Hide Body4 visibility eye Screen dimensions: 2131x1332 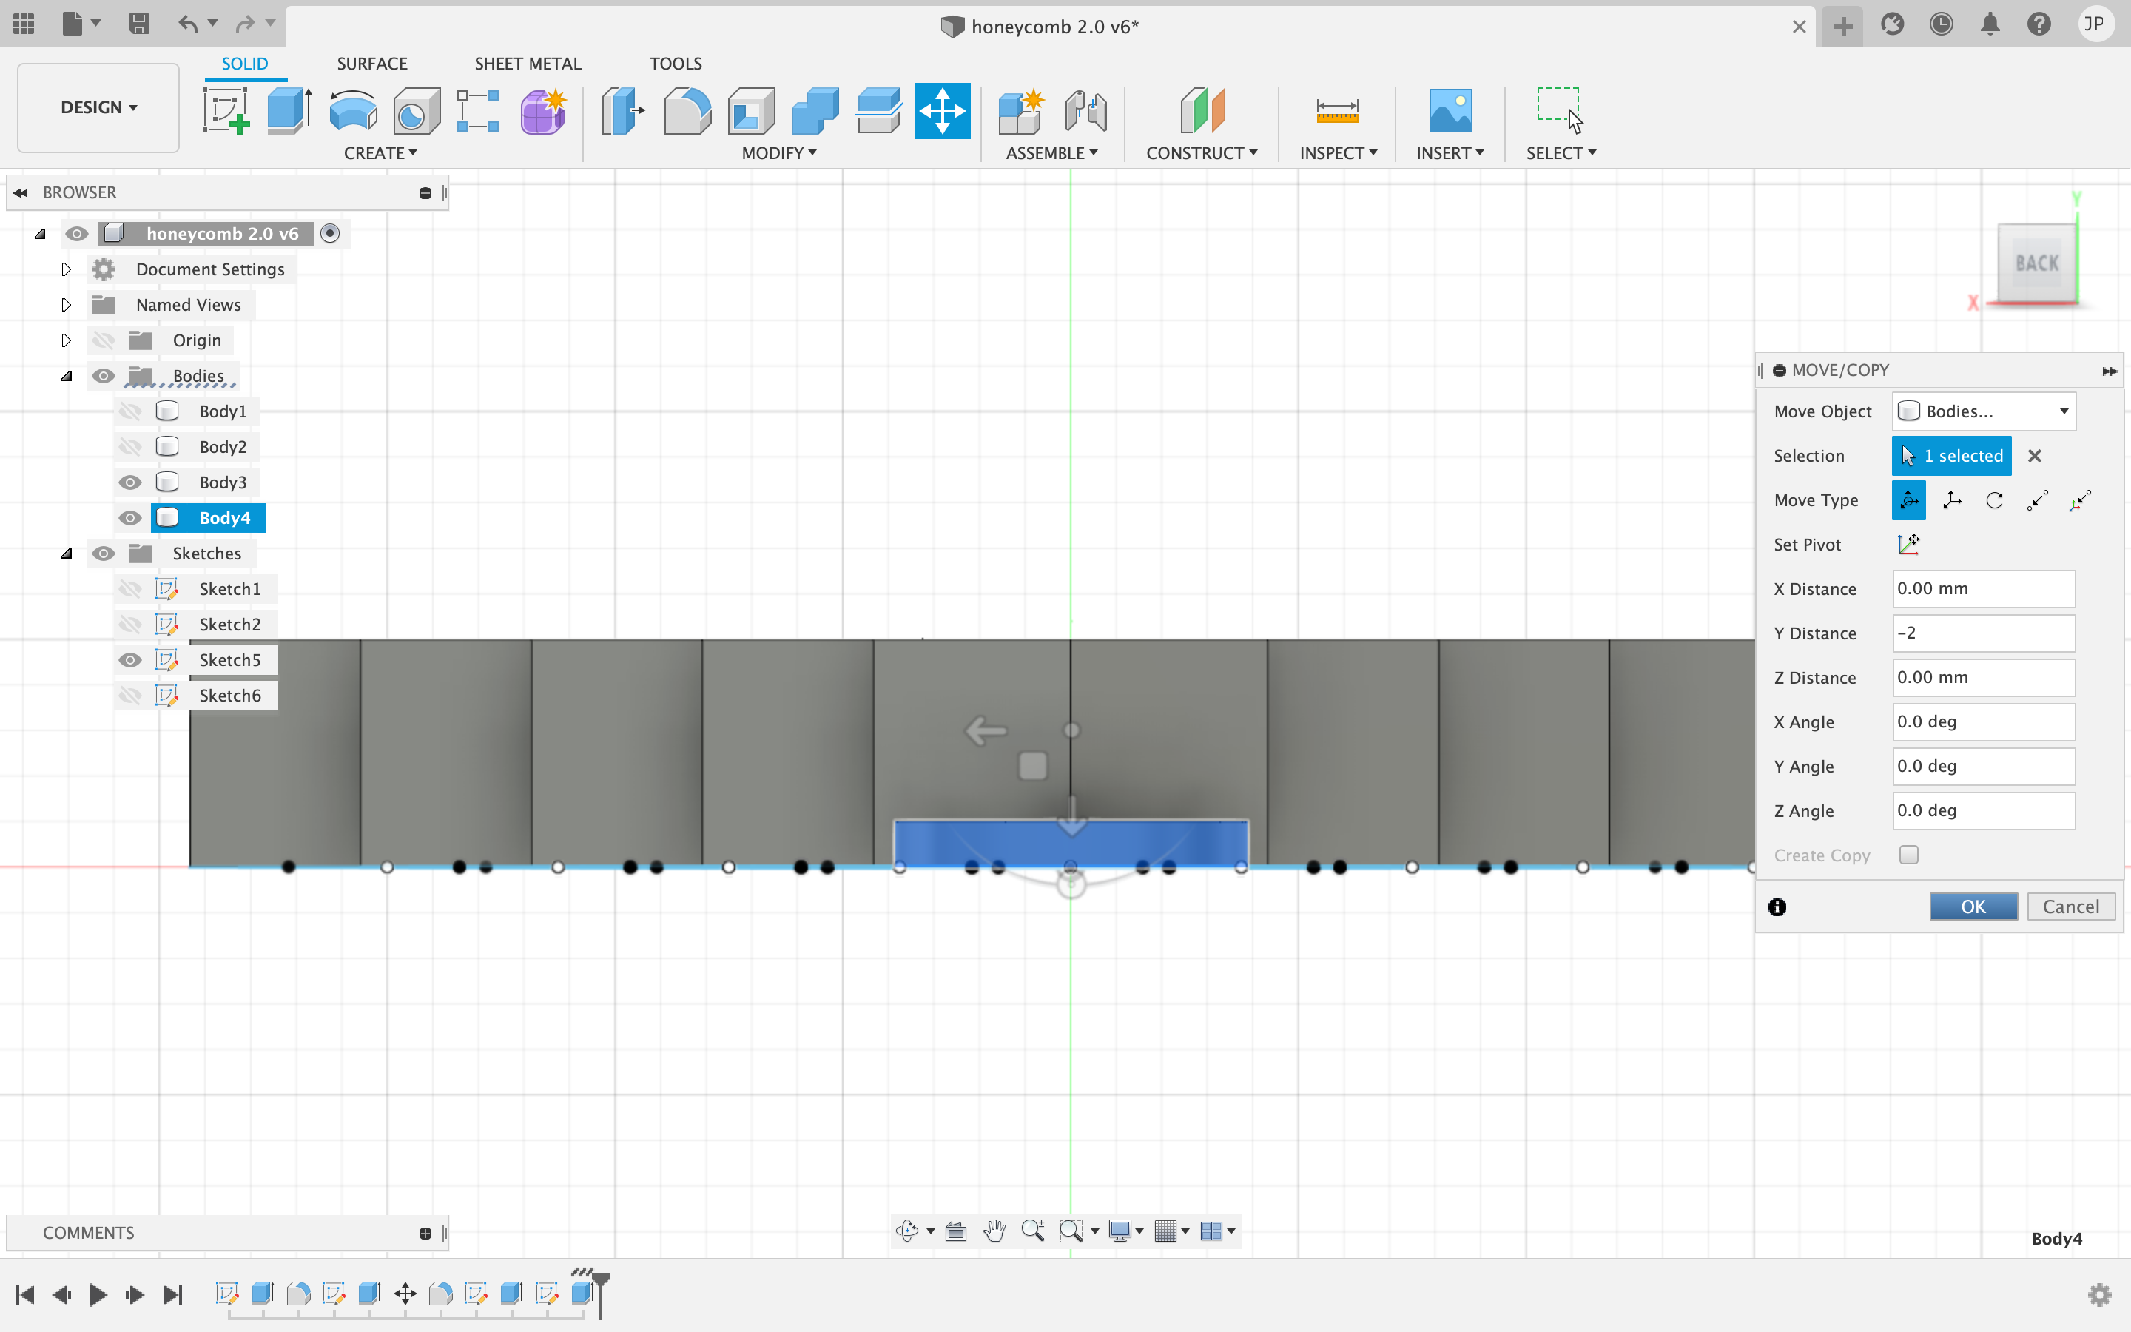coord(130,518)
